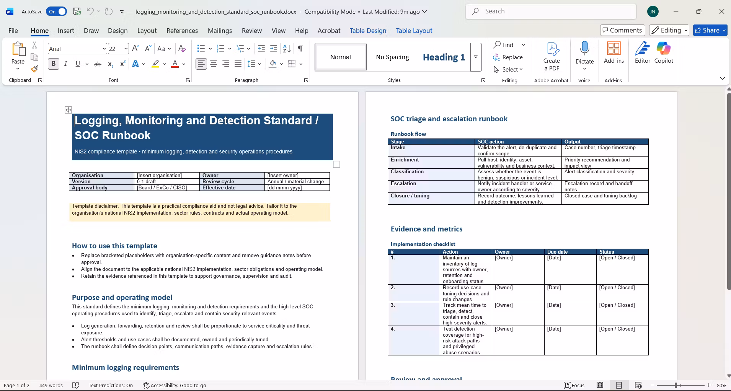Click the Copy icon in Clipboard

point(34,57)
